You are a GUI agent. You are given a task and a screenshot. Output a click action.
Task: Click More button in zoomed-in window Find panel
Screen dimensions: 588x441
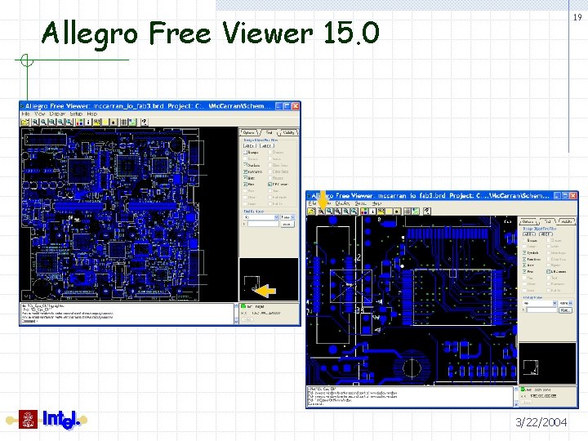565,310
